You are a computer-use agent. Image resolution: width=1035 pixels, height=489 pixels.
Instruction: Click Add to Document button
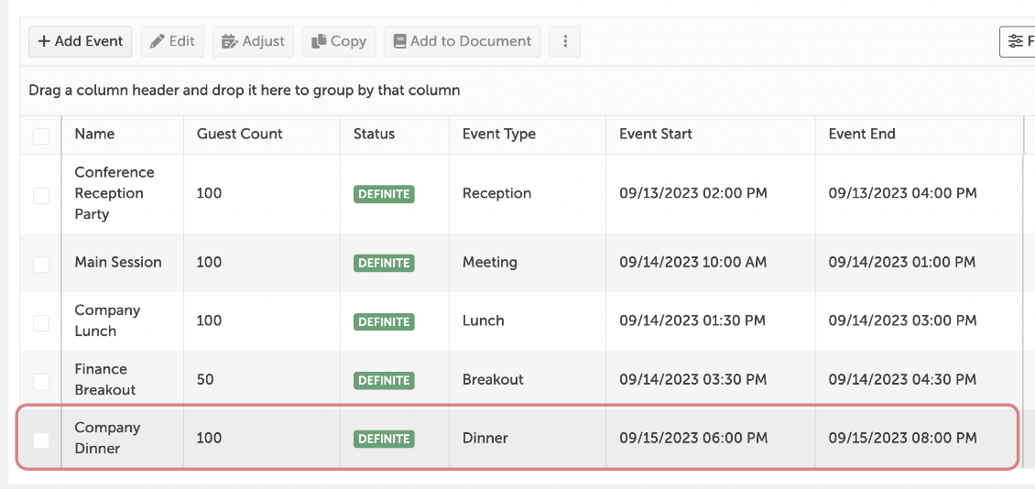point(462,41)
